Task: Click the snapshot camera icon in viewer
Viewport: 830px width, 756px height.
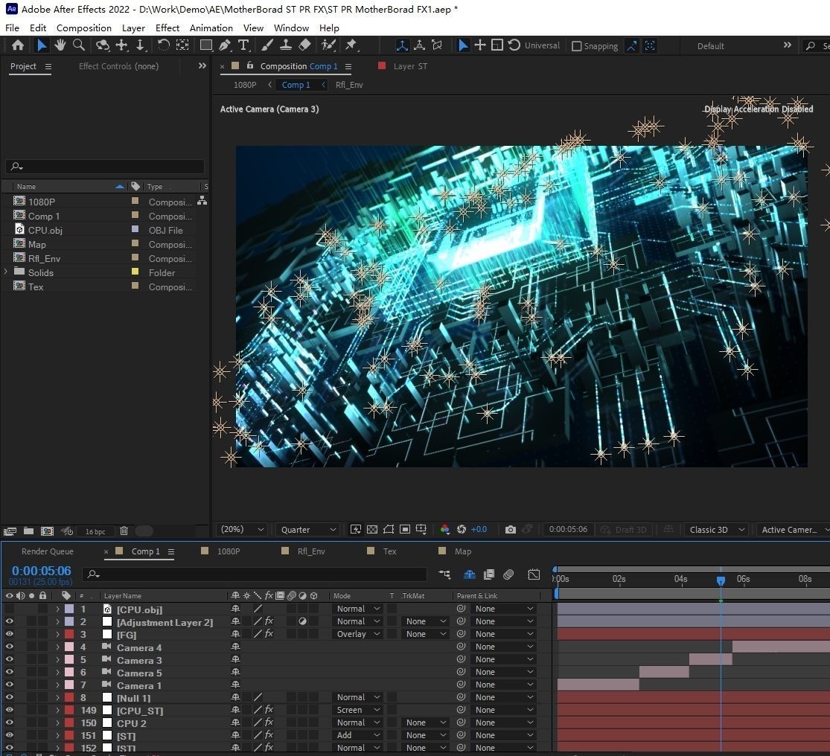Action: click(510, 530)
